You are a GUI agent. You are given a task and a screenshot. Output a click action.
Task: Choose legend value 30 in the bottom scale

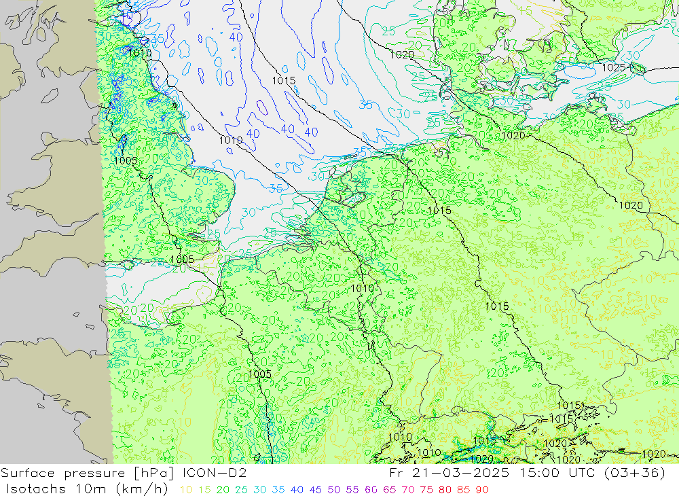[x=260, y=491]
